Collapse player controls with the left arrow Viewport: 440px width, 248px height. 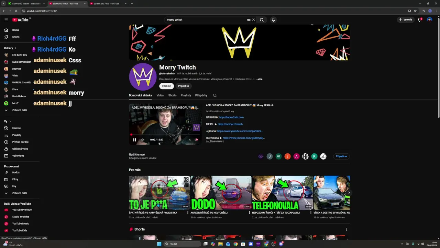coord(190,140)
